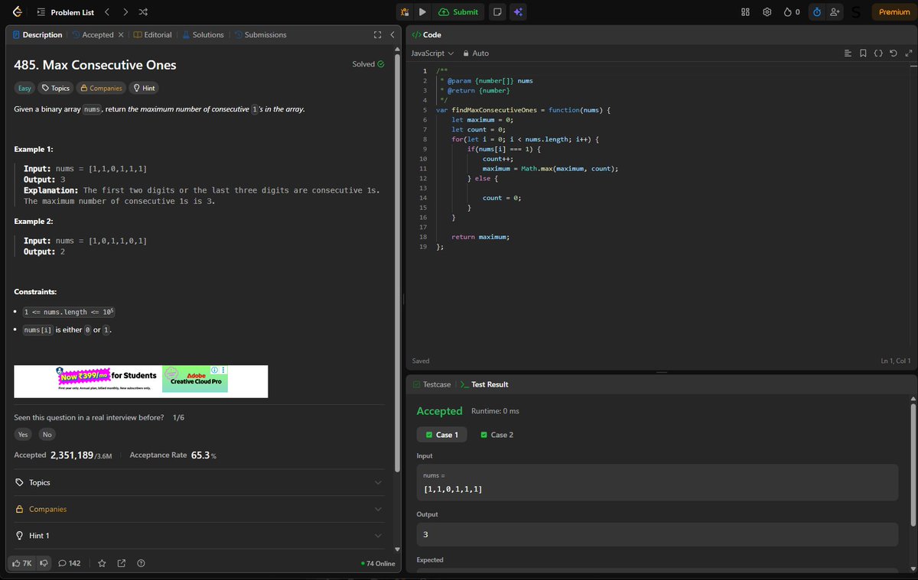The image size is (918, 580).
Task: Switch to the Solutions tab
Action: pos(203,35)
